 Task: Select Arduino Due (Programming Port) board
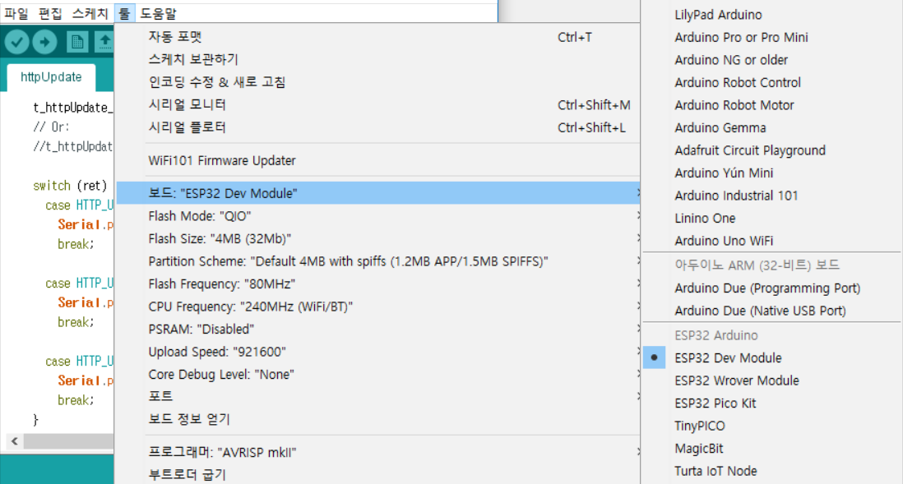point(771,288)
